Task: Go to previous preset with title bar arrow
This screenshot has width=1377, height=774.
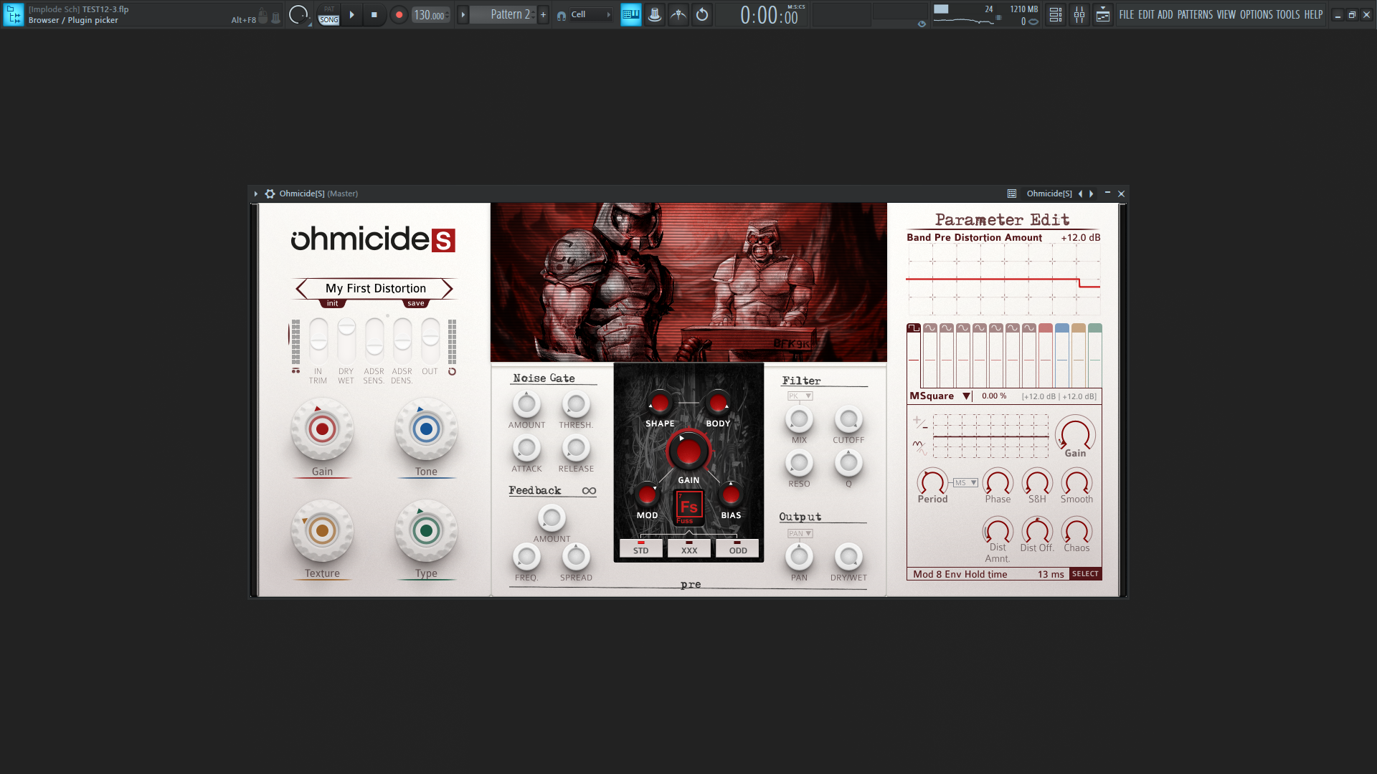Action: click(x=1080, y=193)
